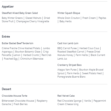Image resolution: width=111 pixels, height=111 pixels.
Task: Click Champagne Cherry Vinaigrette ingredient text
Action: pos(33,21)
